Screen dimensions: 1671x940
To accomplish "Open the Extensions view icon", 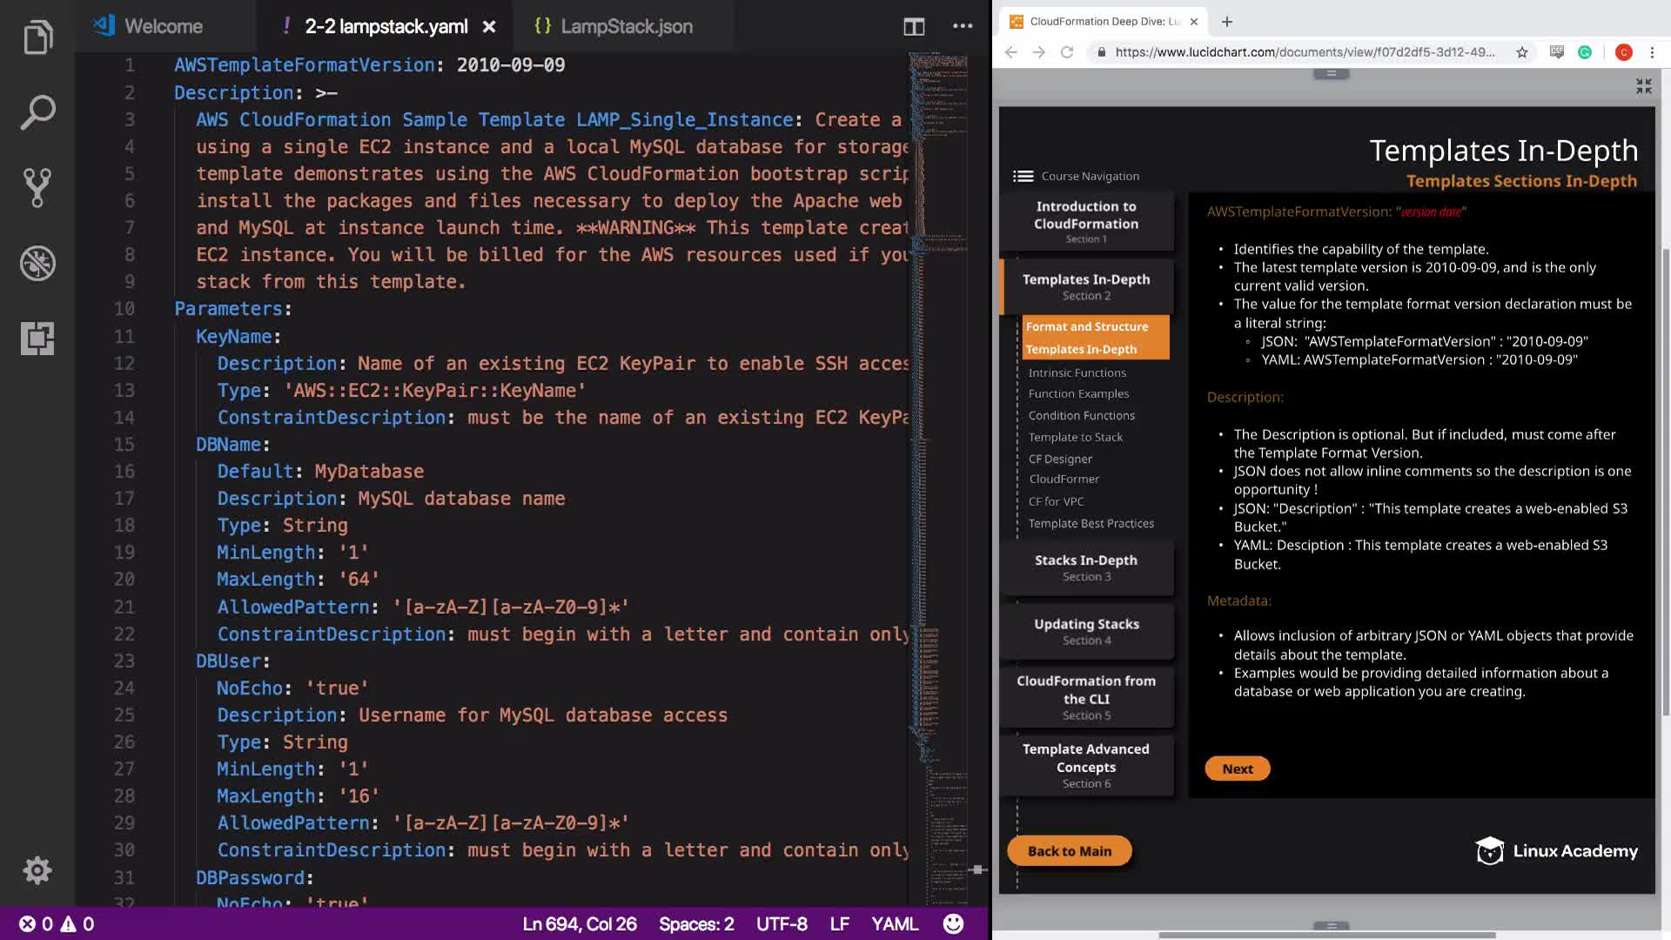I will point(37,338).
